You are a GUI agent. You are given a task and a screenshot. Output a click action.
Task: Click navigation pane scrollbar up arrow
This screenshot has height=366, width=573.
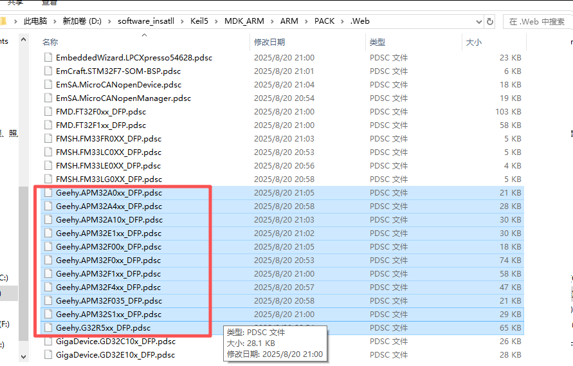point(23,39)
